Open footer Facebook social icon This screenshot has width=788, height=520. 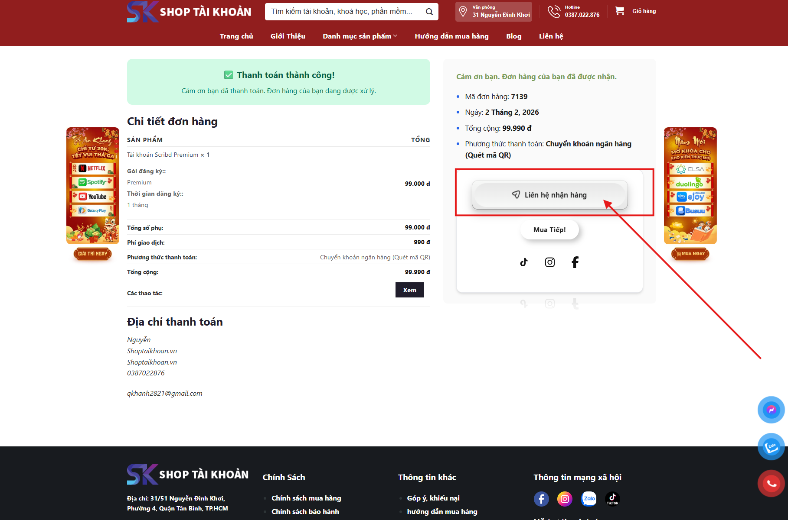541,499
